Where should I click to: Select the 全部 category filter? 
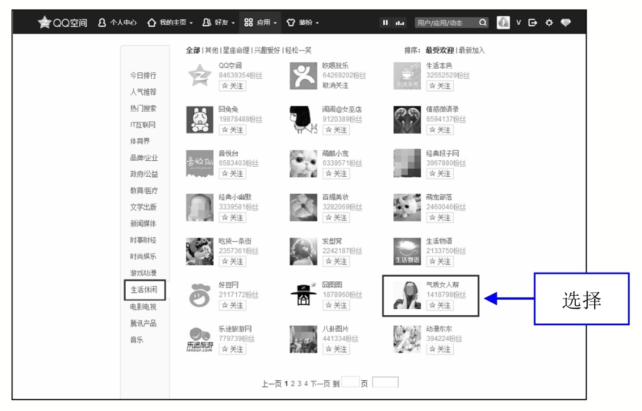(x=193, y=50)
